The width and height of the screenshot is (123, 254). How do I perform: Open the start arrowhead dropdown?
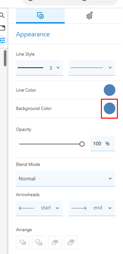[x=39, y=208]
